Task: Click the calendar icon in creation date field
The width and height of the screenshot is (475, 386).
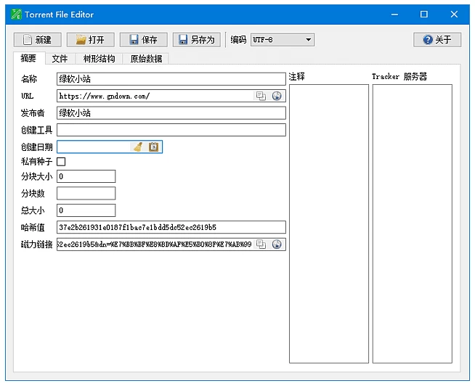Action: pyautogui.click(x=153, y=147)
